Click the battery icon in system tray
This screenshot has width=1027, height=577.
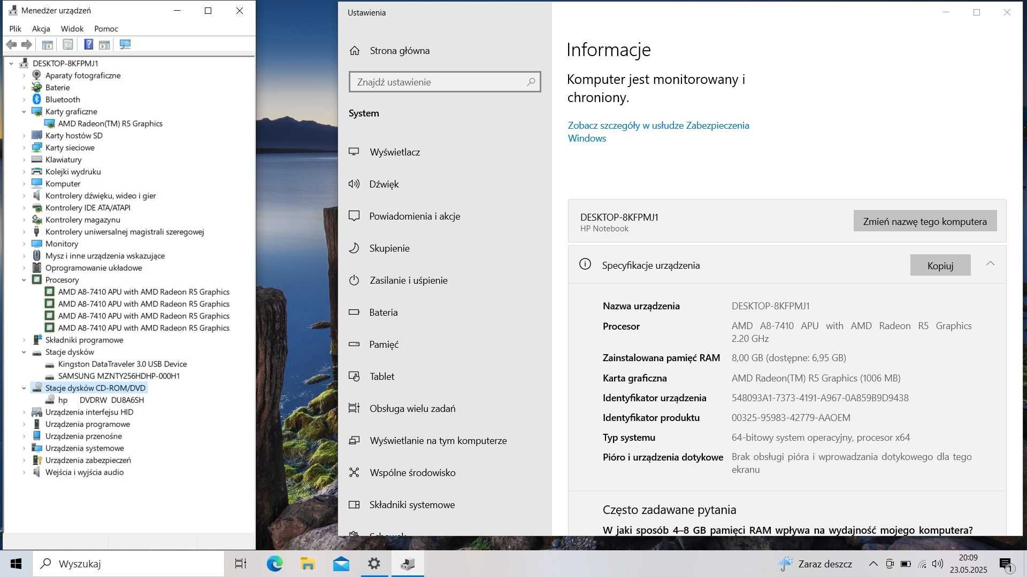(x=906, y=564)
